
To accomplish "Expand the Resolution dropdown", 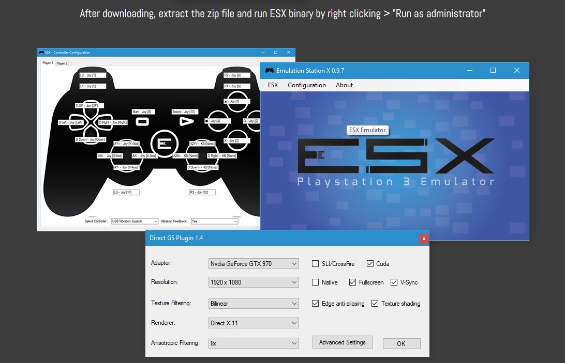I will pyautogui.click(x=254, y=282).
